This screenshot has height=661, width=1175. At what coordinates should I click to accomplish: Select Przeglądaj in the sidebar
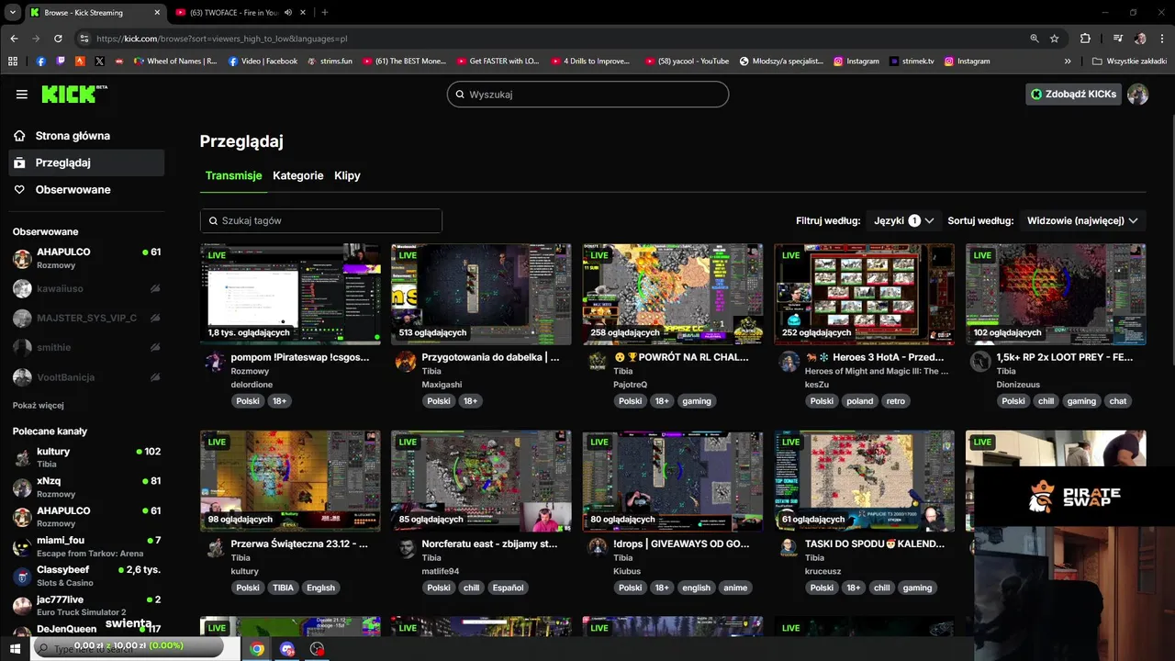coord(87,162)
